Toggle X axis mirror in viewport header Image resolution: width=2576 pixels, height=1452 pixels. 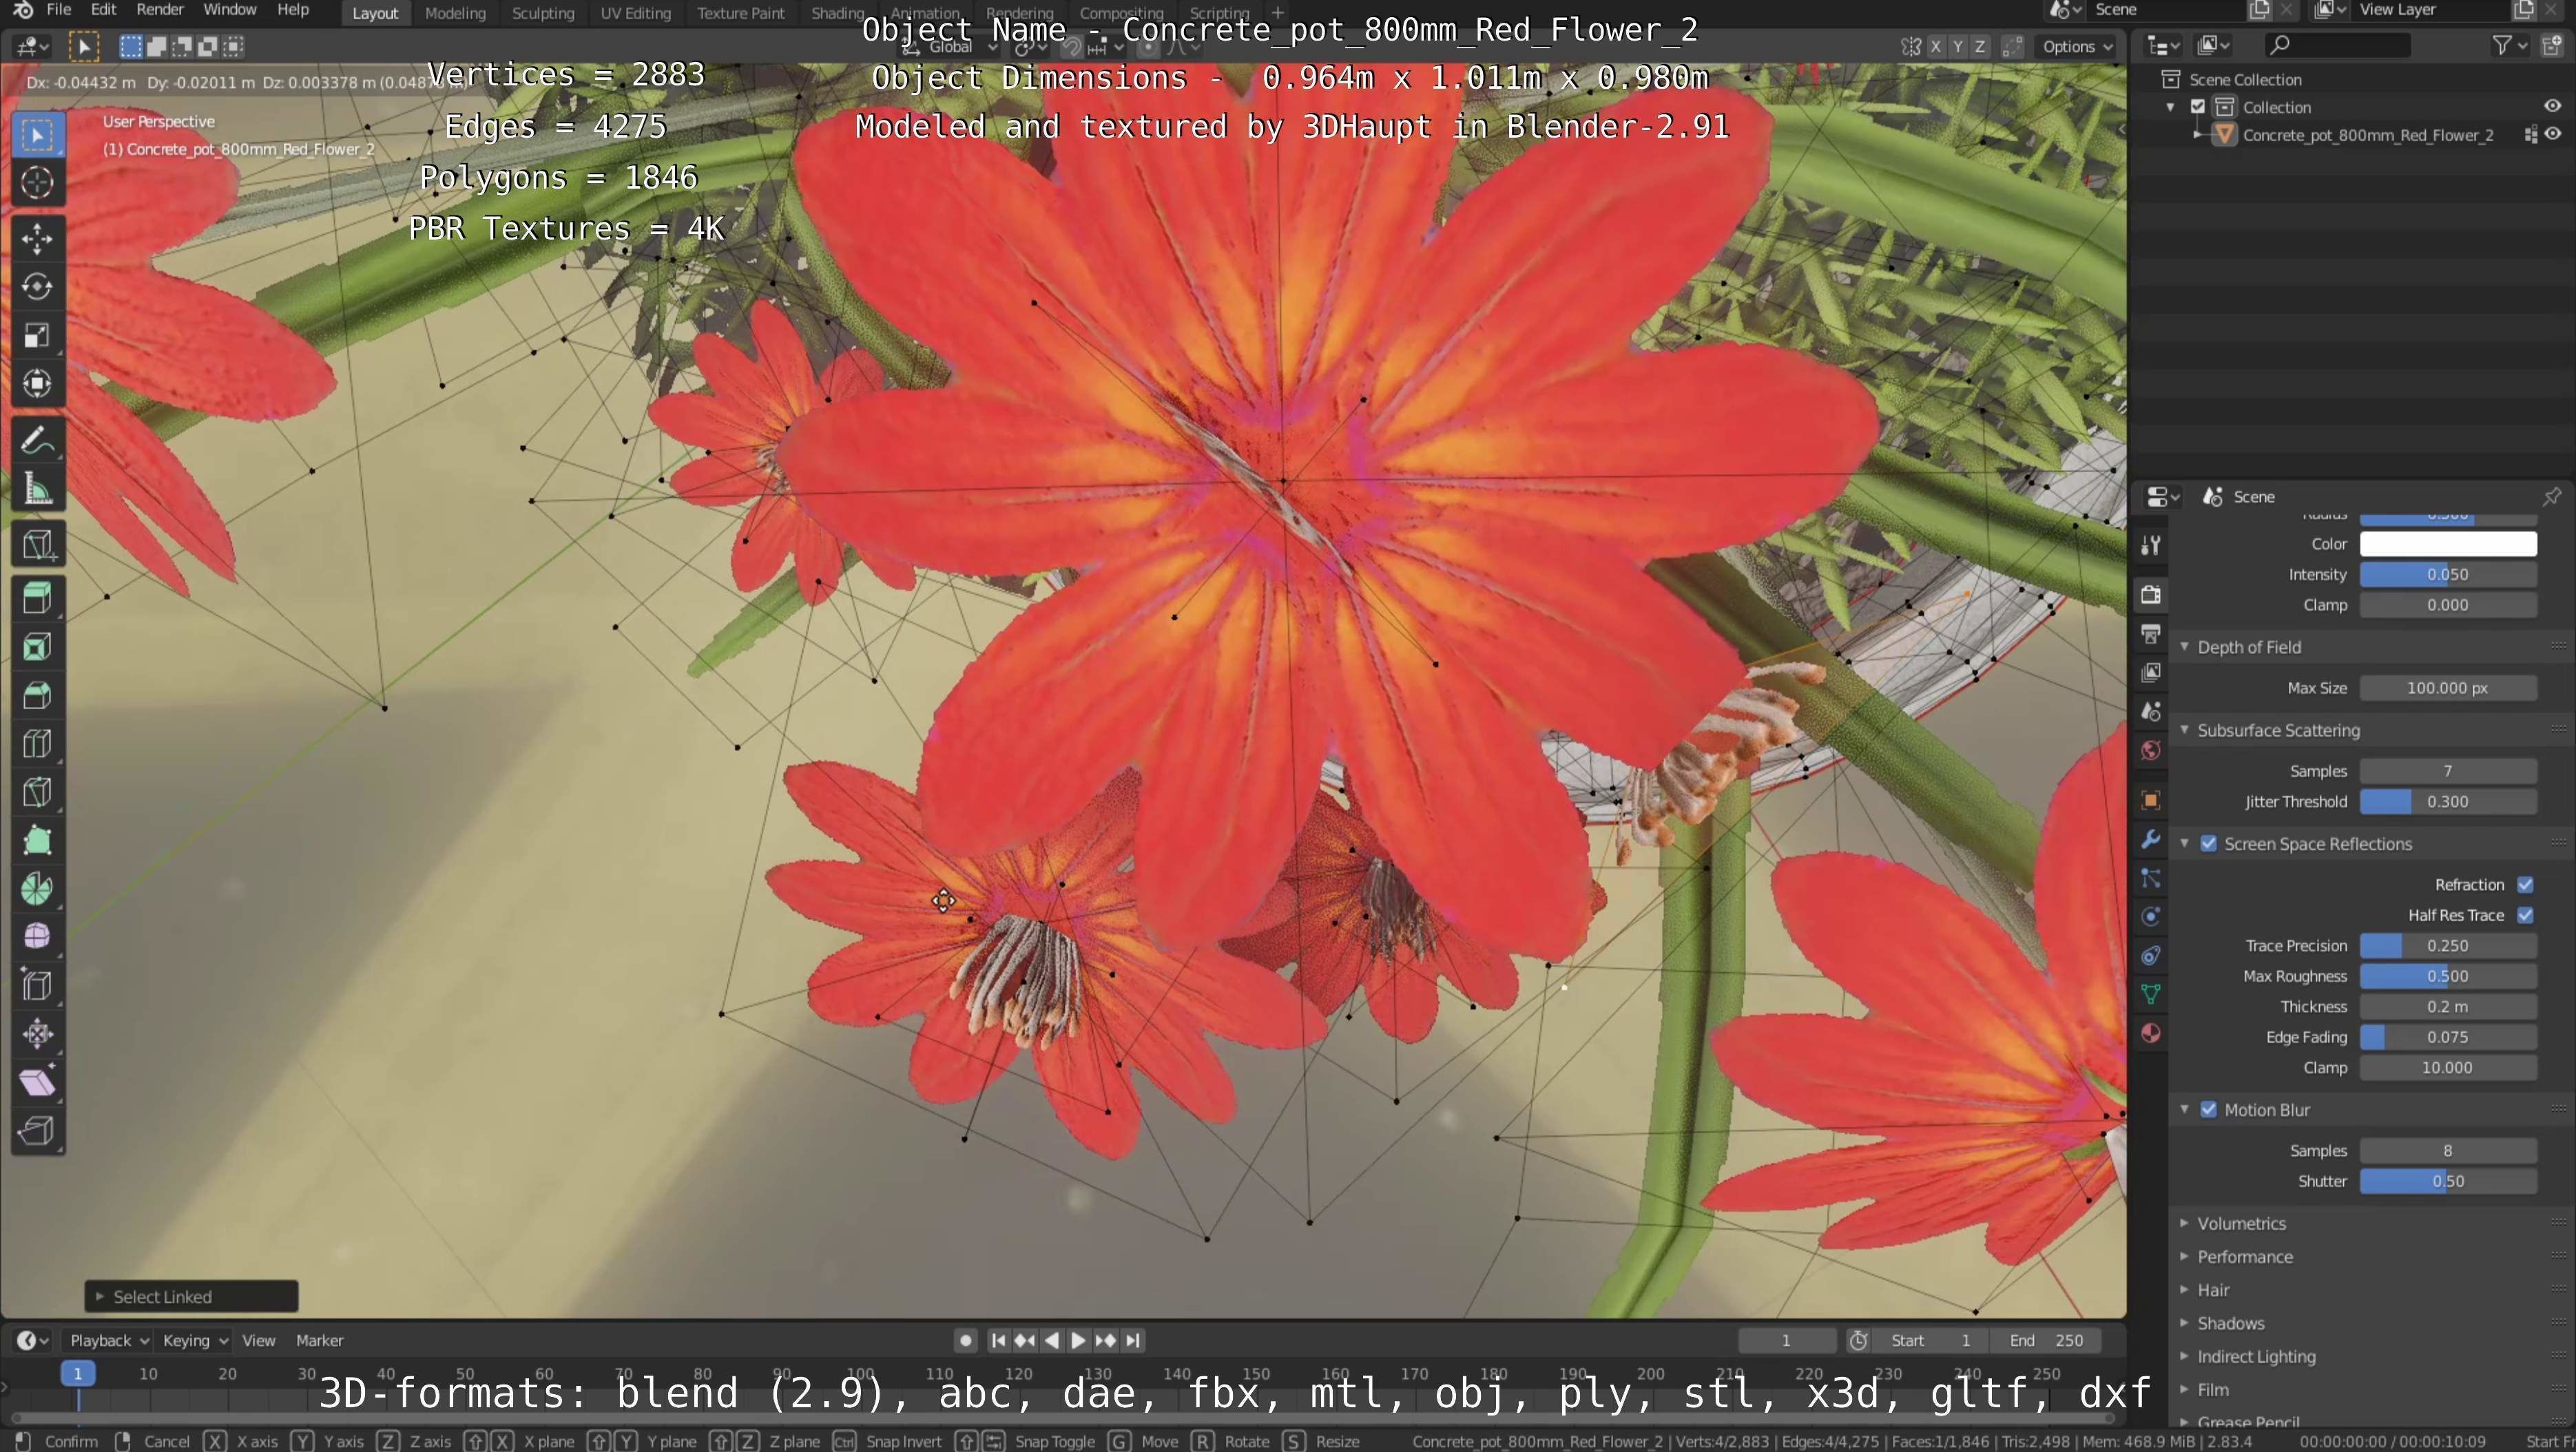(1936, 46)
